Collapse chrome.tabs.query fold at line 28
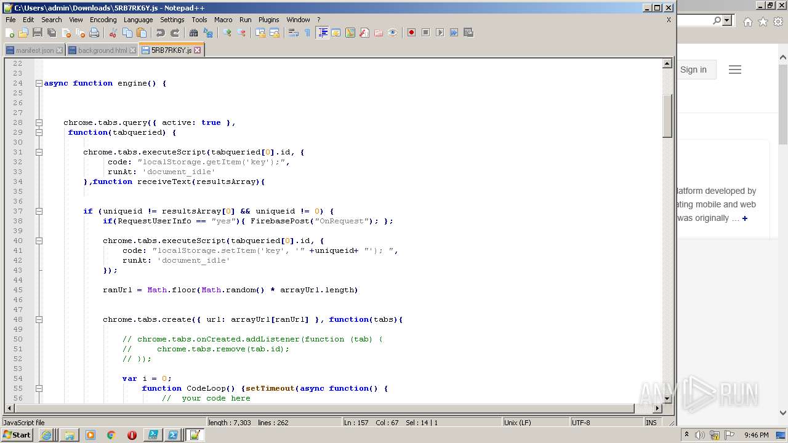The width and height of the screenshot is (788, 443). click(x=39, y=122)
